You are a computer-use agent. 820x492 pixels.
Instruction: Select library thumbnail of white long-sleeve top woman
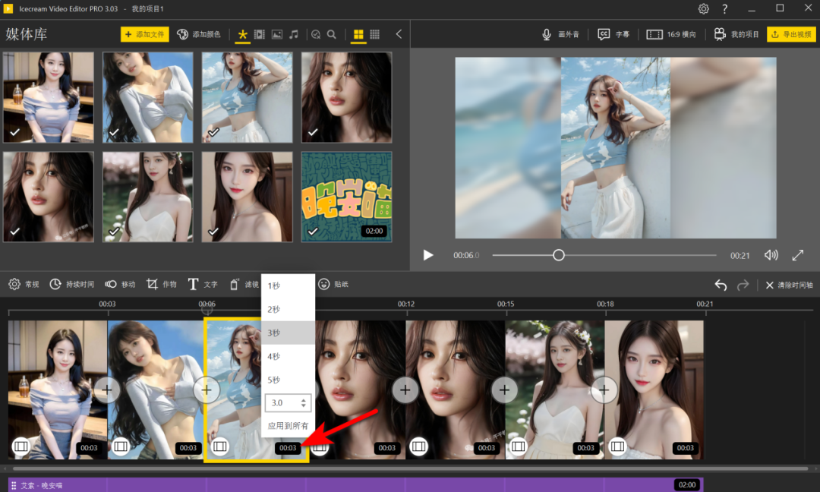(147, 97)
